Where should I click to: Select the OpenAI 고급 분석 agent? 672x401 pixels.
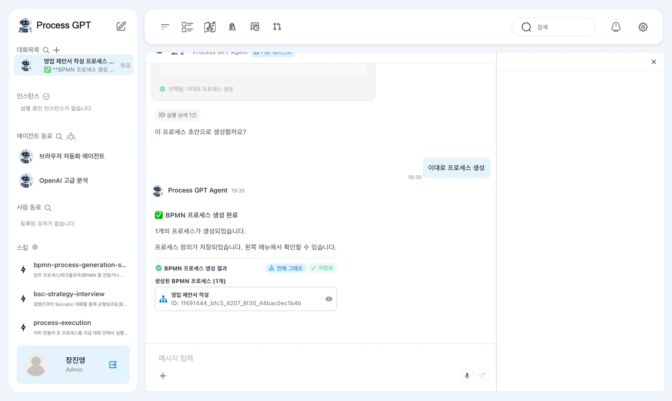tap(73, 181)
